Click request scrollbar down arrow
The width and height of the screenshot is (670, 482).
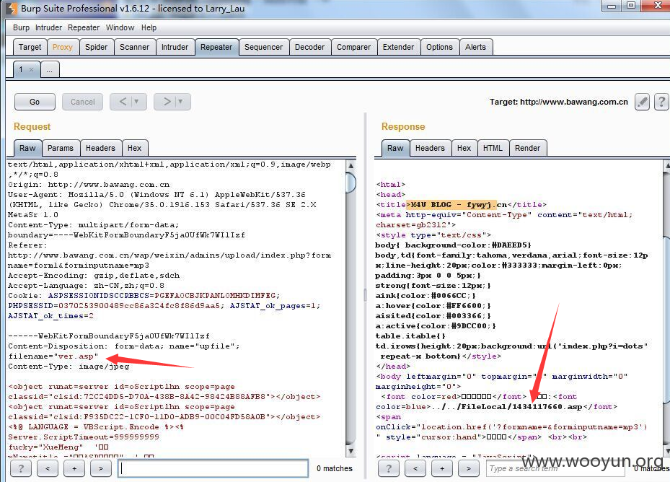point(351,450)
